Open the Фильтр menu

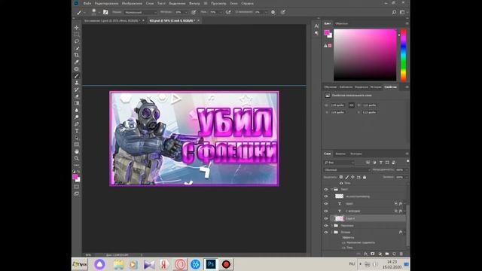click(x=194, y=3)
